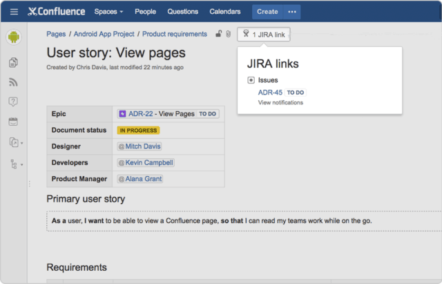This screenshot has height=284, width=442.
Task: Click the User story: View pages title
Action: pyautogui.click(x=116, y=53)
